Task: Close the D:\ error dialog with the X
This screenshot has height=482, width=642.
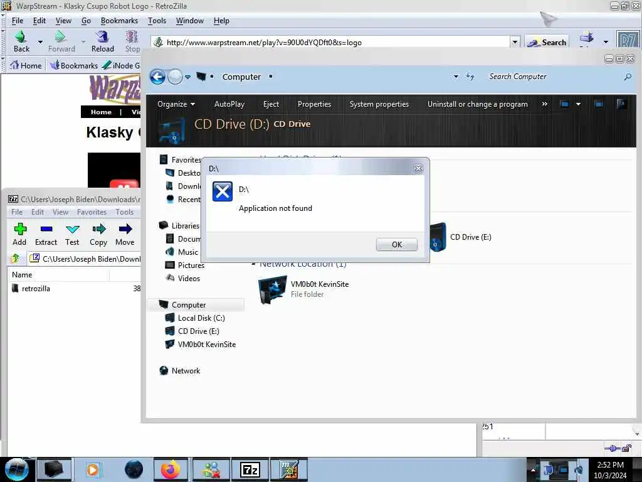Action: [x=418, y=168]
